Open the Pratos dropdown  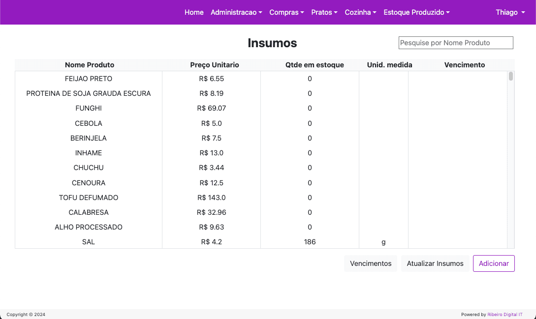[x=324, y=12]
